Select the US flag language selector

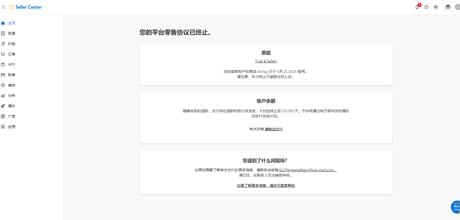(x=448, y=7)
